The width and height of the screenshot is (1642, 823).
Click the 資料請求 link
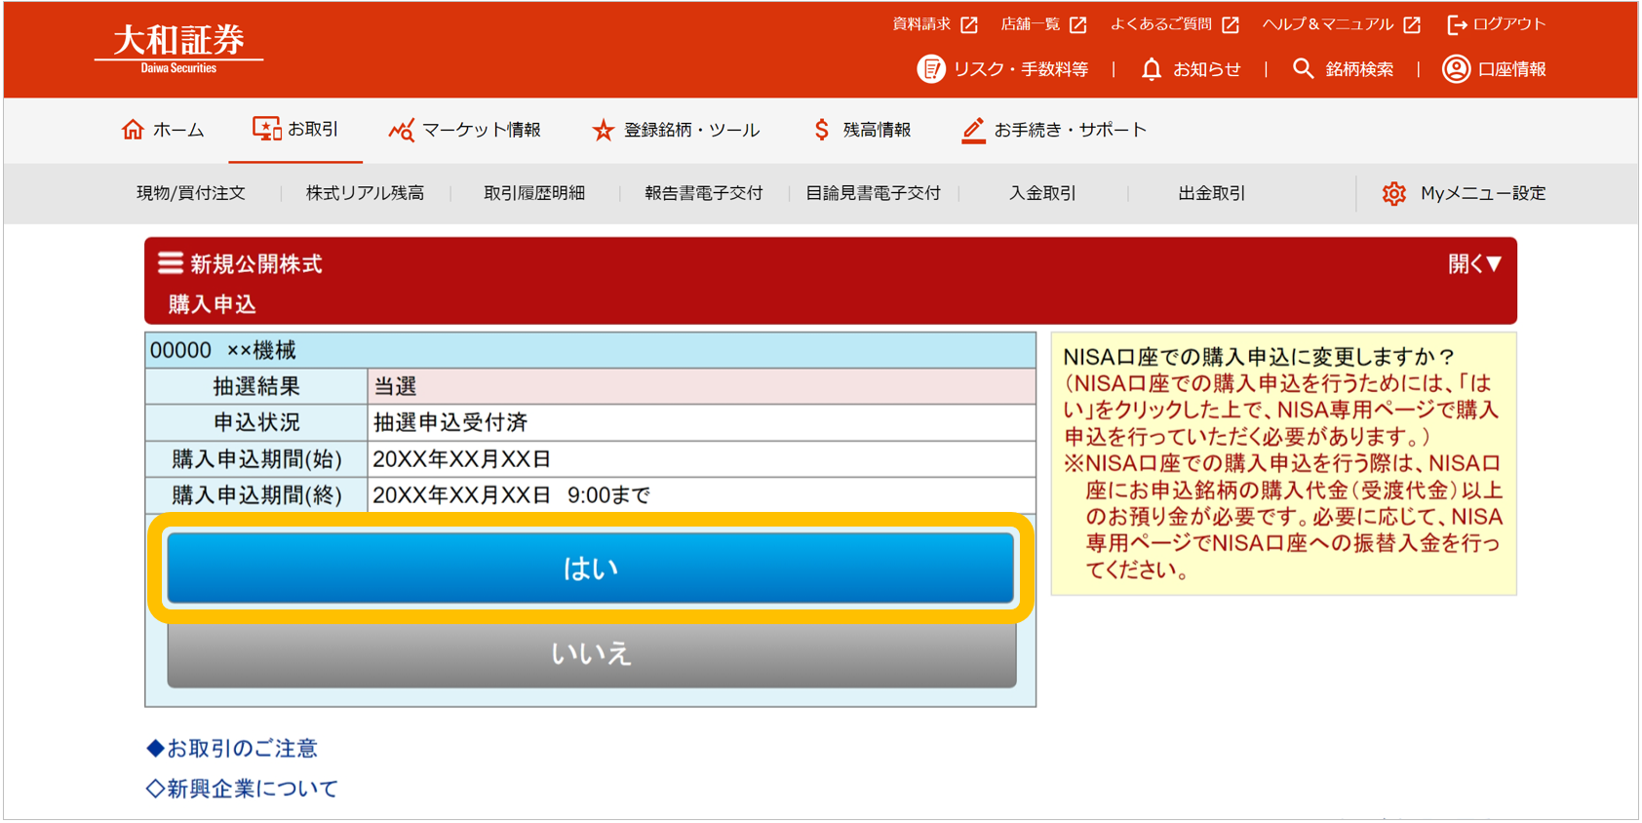tap(921, 24)
